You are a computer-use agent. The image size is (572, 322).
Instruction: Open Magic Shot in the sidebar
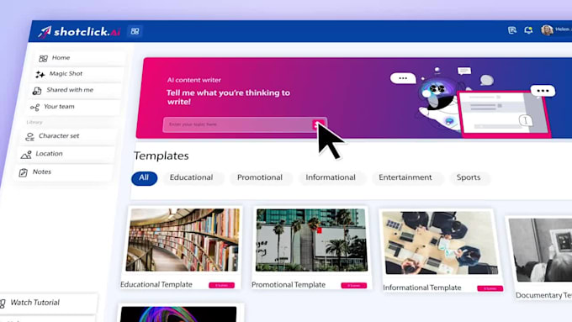pos(77,74)
